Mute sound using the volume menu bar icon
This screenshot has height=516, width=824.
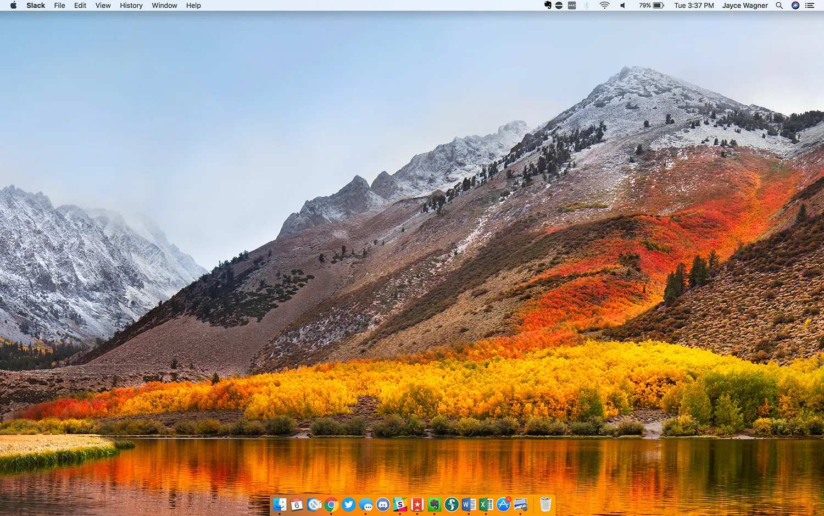pyautogui.click(x=622, y=5)
